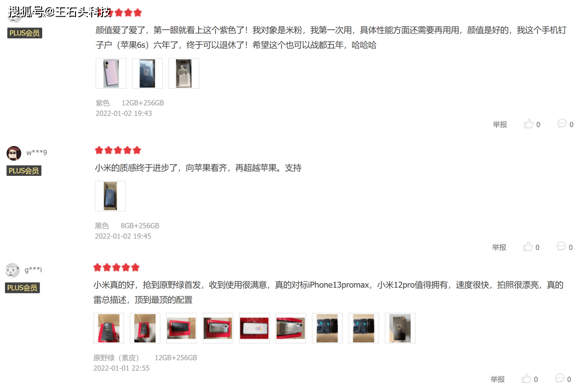588x392 pixels.
Task: Like the purple 12GB+256GB review
Action: point(529,124)
